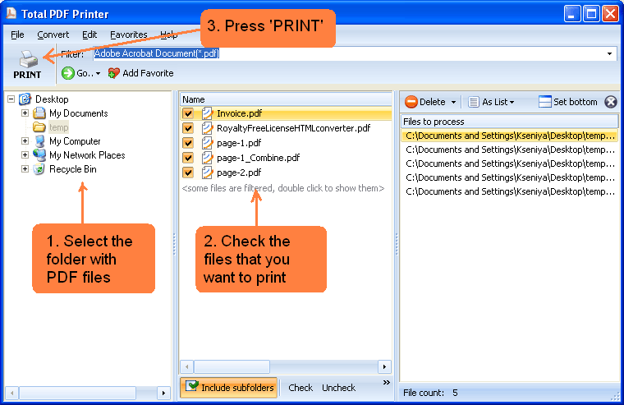This screenshot has width=624, height=405.
Task: Open the Edit menu
Action: pyautogui.click(x=89, y=35)
